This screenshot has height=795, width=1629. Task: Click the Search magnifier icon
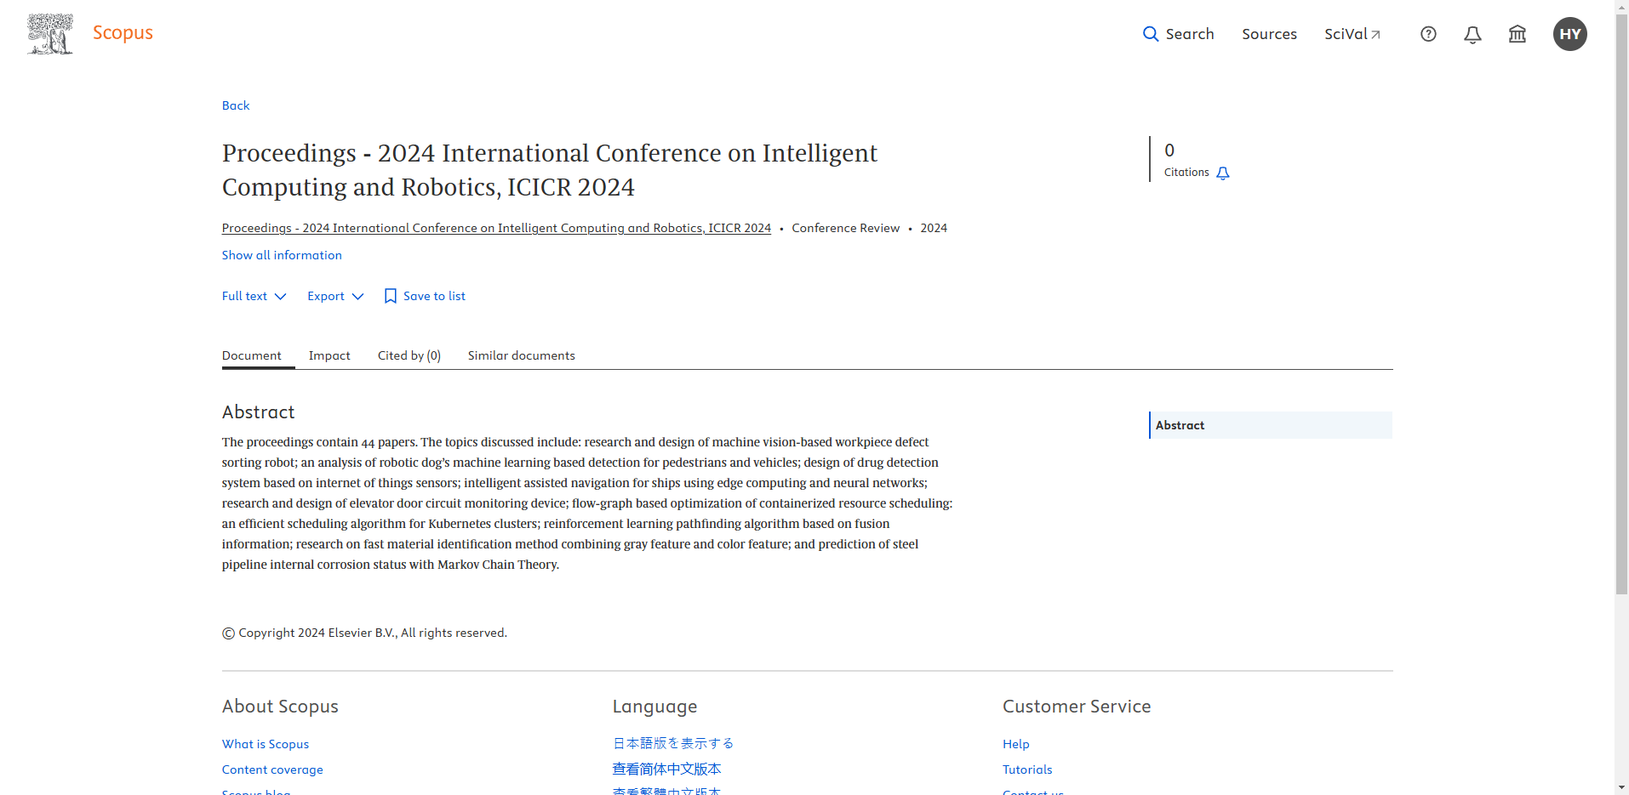pos(1150,34)
